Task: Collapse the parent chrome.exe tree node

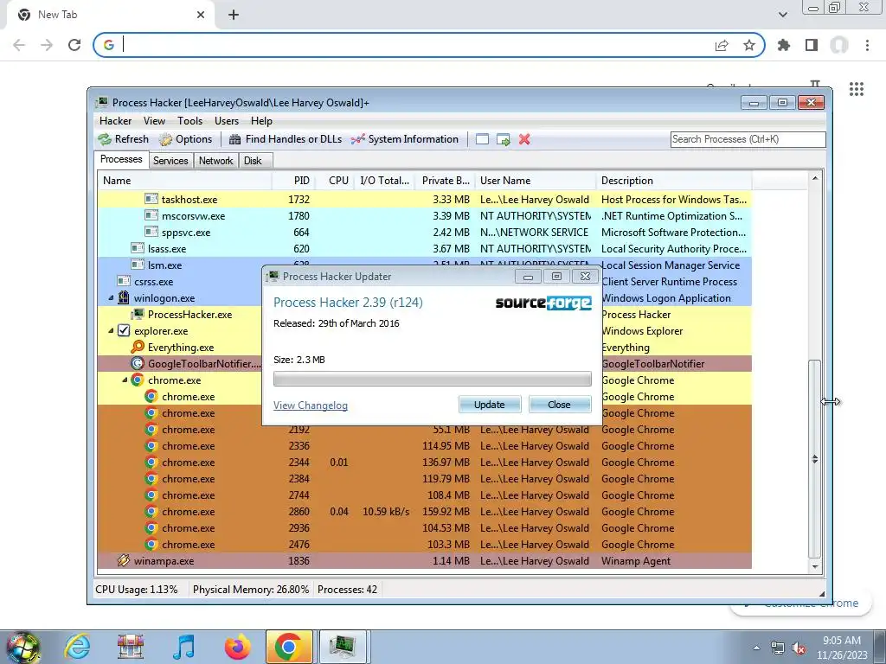Action: (x=125, y=380)
